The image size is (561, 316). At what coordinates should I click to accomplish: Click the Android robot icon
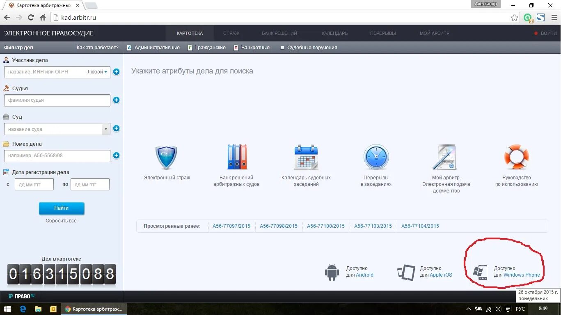(x=332, y=272)
